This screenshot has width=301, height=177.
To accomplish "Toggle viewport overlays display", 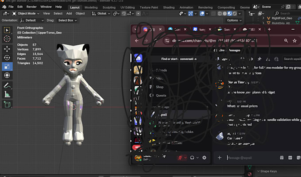I will [x=202, y=13].
